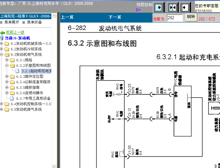Click document icon of 3.2.1起动和充电

[17, 71]
